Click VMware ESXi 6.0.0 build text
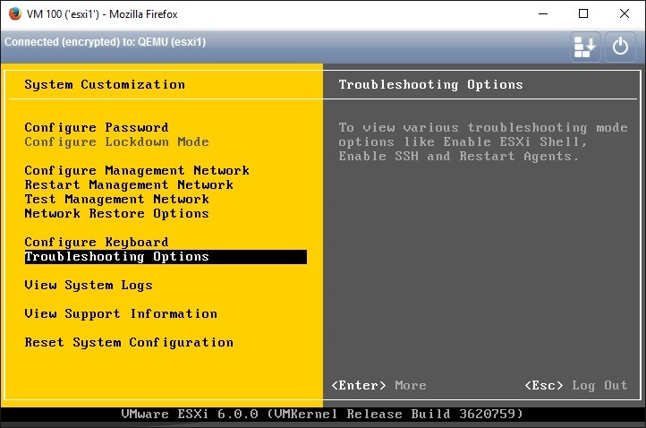This screenshot has height=428, width=646. click(x=322, y=414)
